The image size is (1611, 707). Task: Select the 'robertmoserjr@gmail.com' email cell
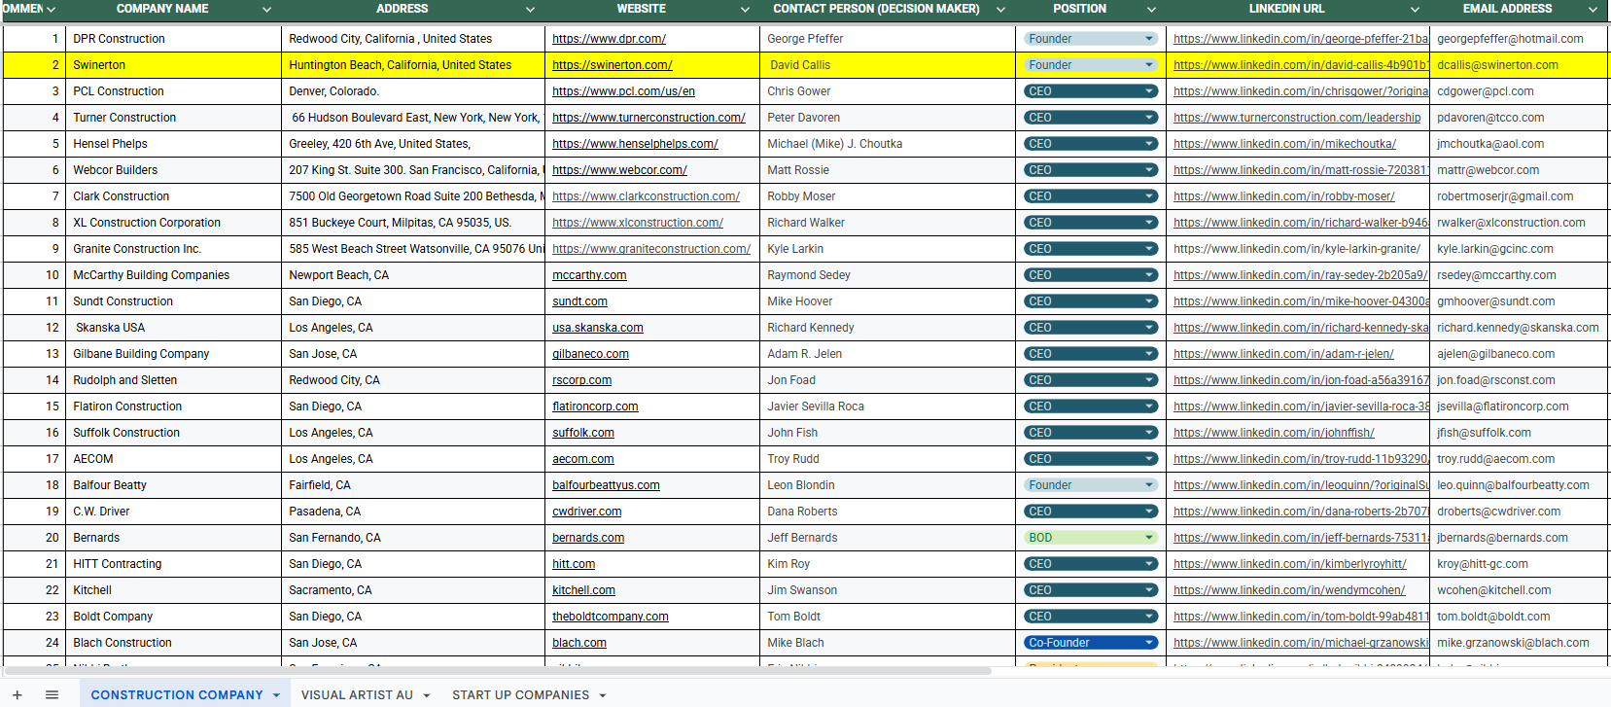[x=1520, y=196]
